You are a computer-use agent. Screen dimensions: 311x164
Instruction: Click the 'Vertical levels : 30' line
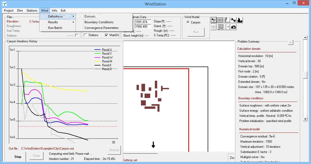(249, 61)
